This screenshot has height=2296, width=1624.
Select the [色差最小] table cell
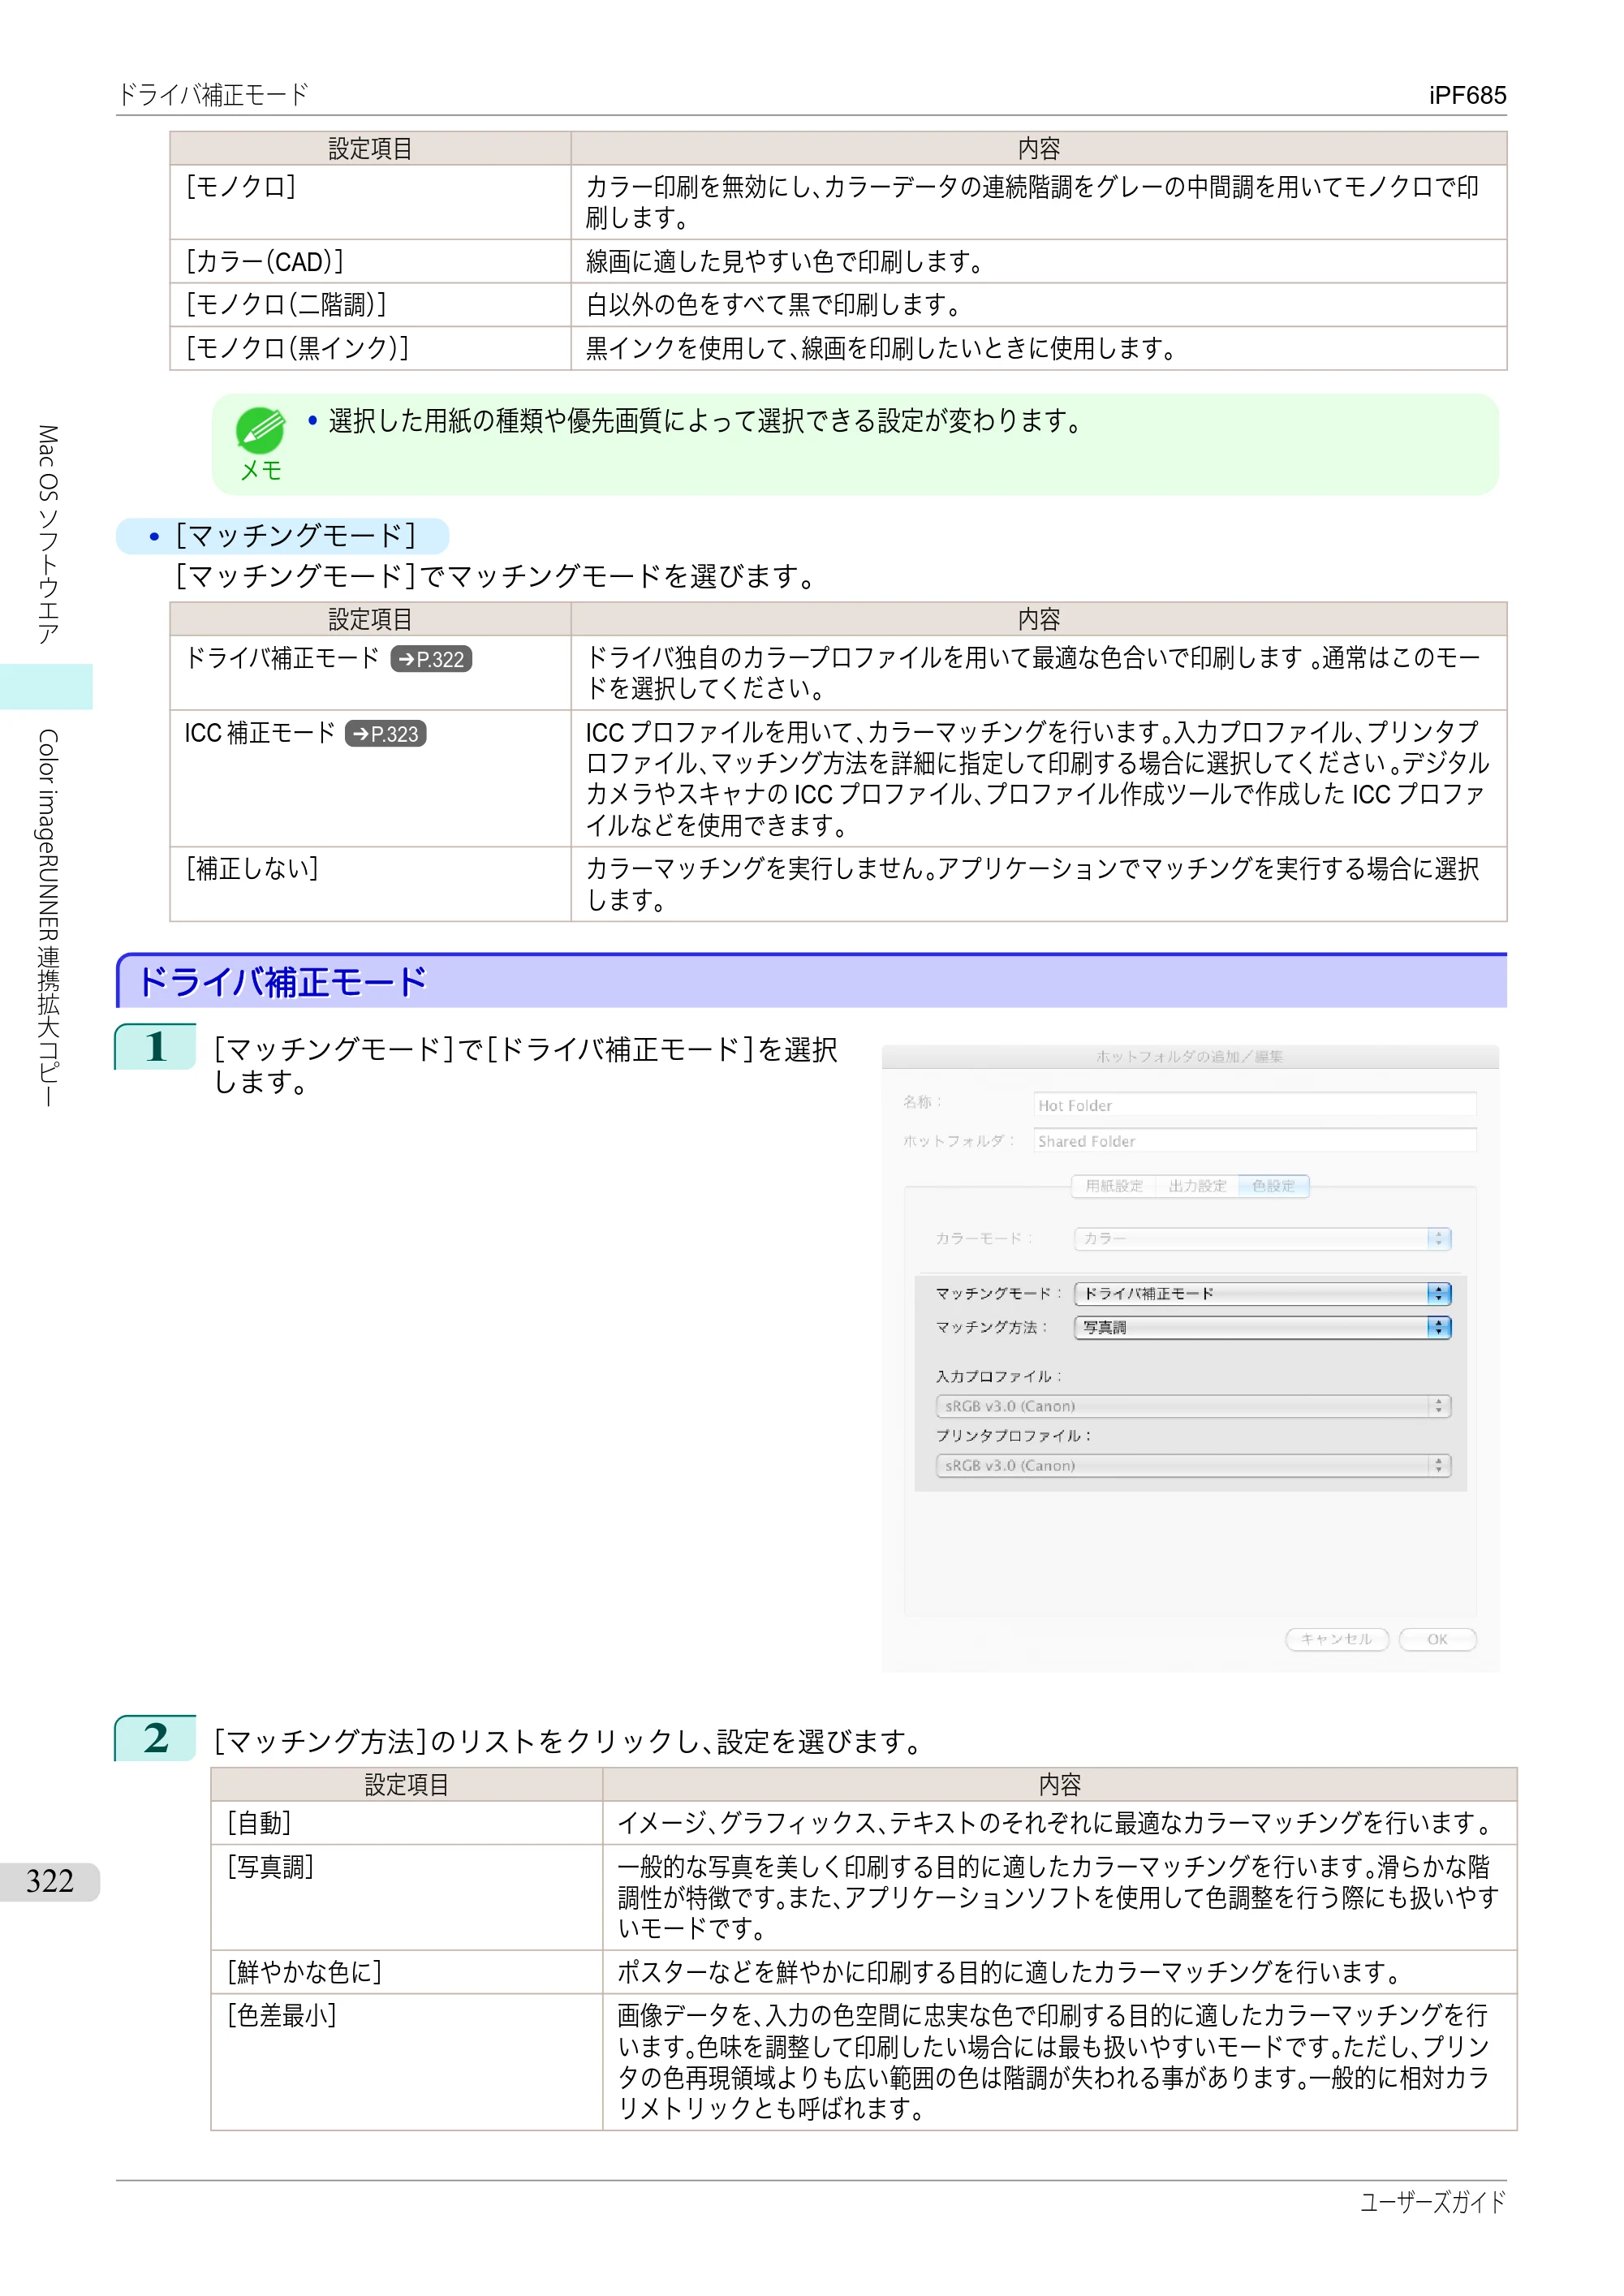tap(407, 2062)
